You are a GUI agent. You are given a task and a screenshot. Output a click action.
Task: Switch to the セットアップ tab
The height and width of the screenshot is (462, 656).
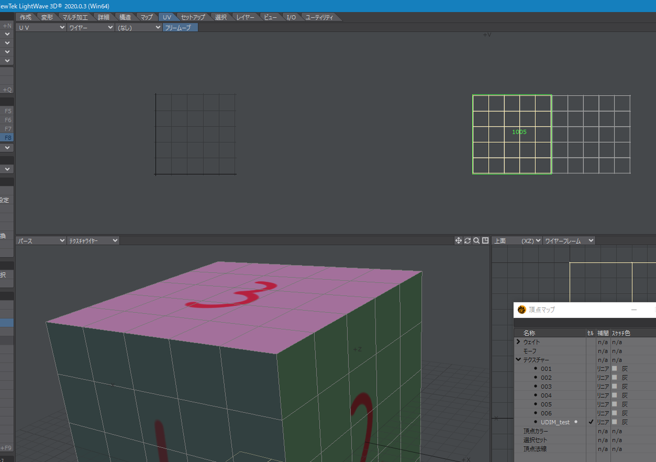coord(193,17)
